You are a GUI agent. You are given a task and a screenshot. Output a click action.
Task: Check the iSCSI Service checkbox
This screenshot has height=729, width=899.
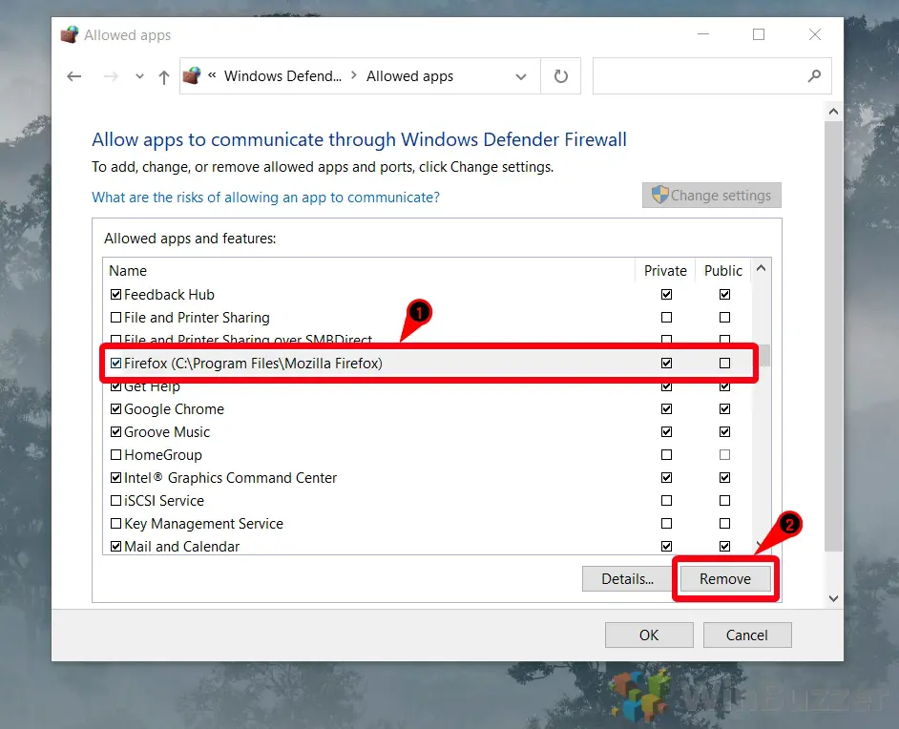[115, 501]
